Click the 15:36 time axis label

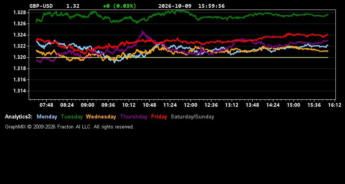[314, 105]
